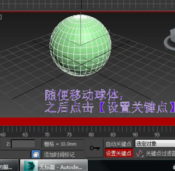The width and height of the screenshot is (175, 171).
Task: Open the 选定对象 selection dropdown
Action: point(155,144)
